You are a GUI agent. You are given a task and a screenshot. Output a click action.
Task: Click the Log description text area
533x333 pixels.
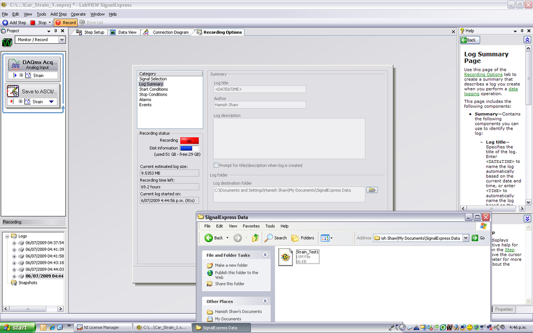(x=289, y=138)
